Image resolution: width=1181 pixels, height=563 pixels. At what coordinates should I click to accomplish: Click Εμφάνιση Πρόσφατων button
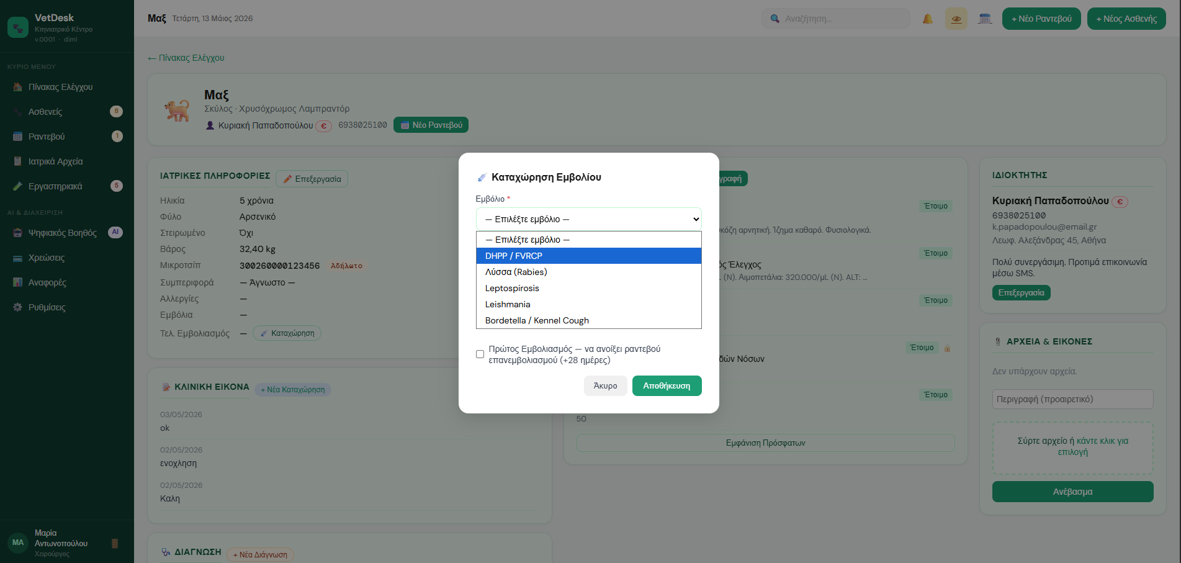(765, 443)
